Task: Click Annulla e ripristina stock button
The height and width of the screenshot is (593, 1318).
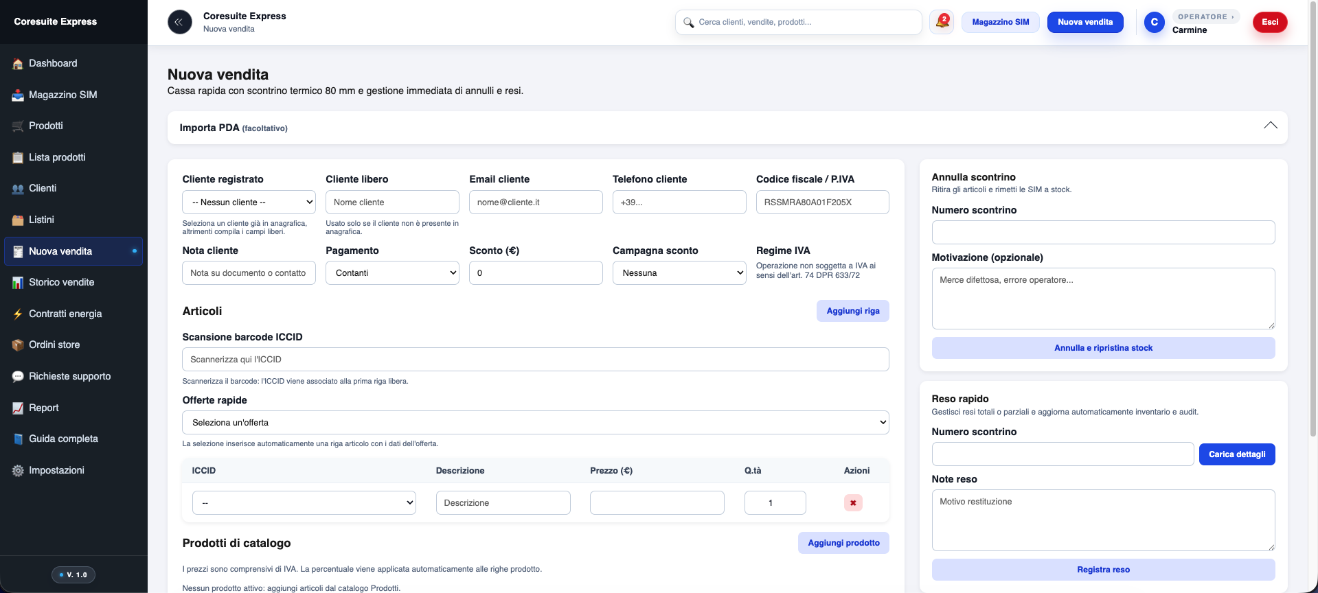Action: [x=1103, y=348]
